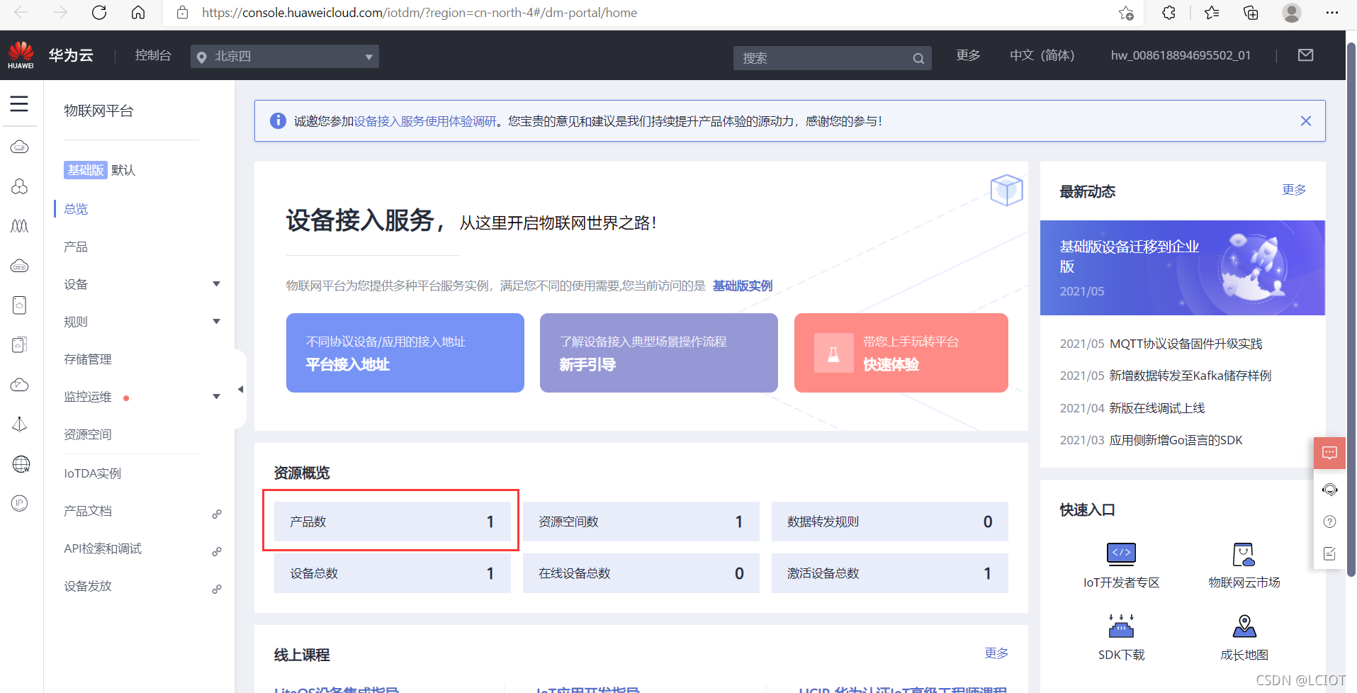Open IoT开发者专区 quick entry icon
Screen dimensions: 1357x693
point(1121,553)
